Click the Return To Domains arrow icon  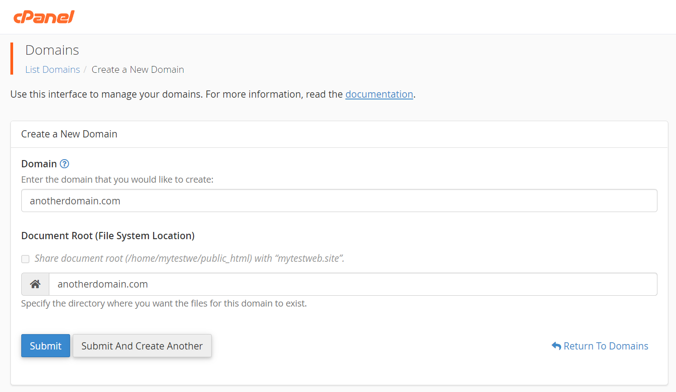[556, 346]
